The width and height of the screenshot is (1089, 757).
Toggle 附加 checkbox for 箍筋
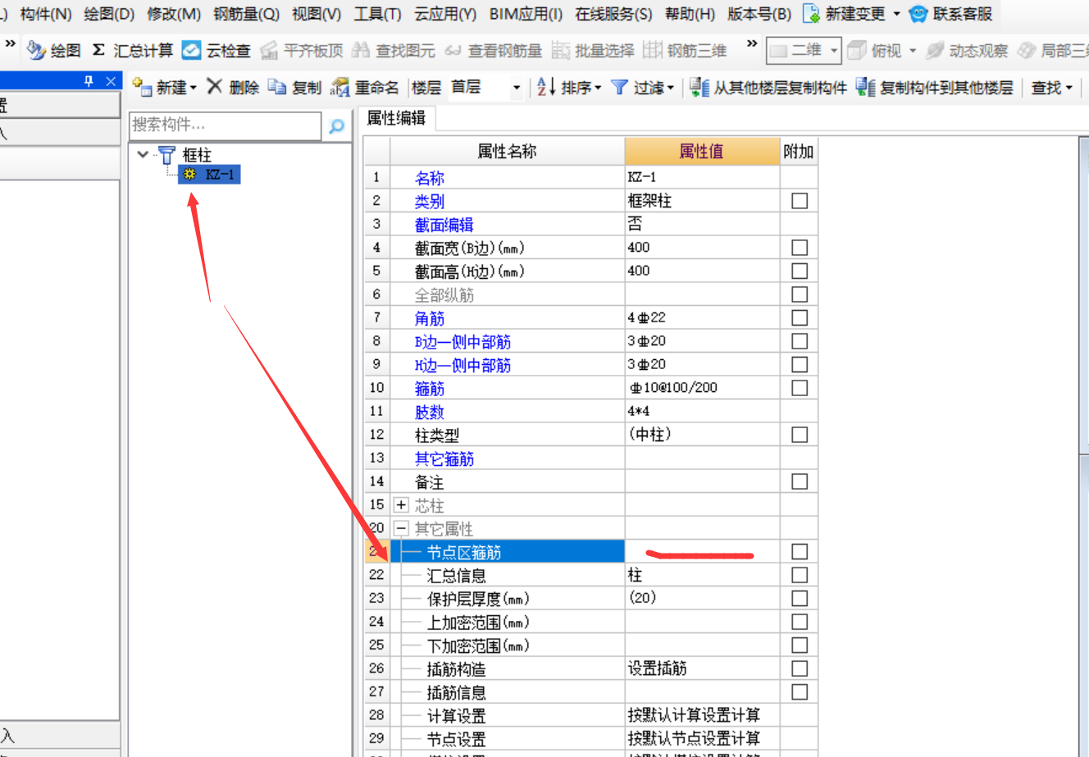pos(800,388)
